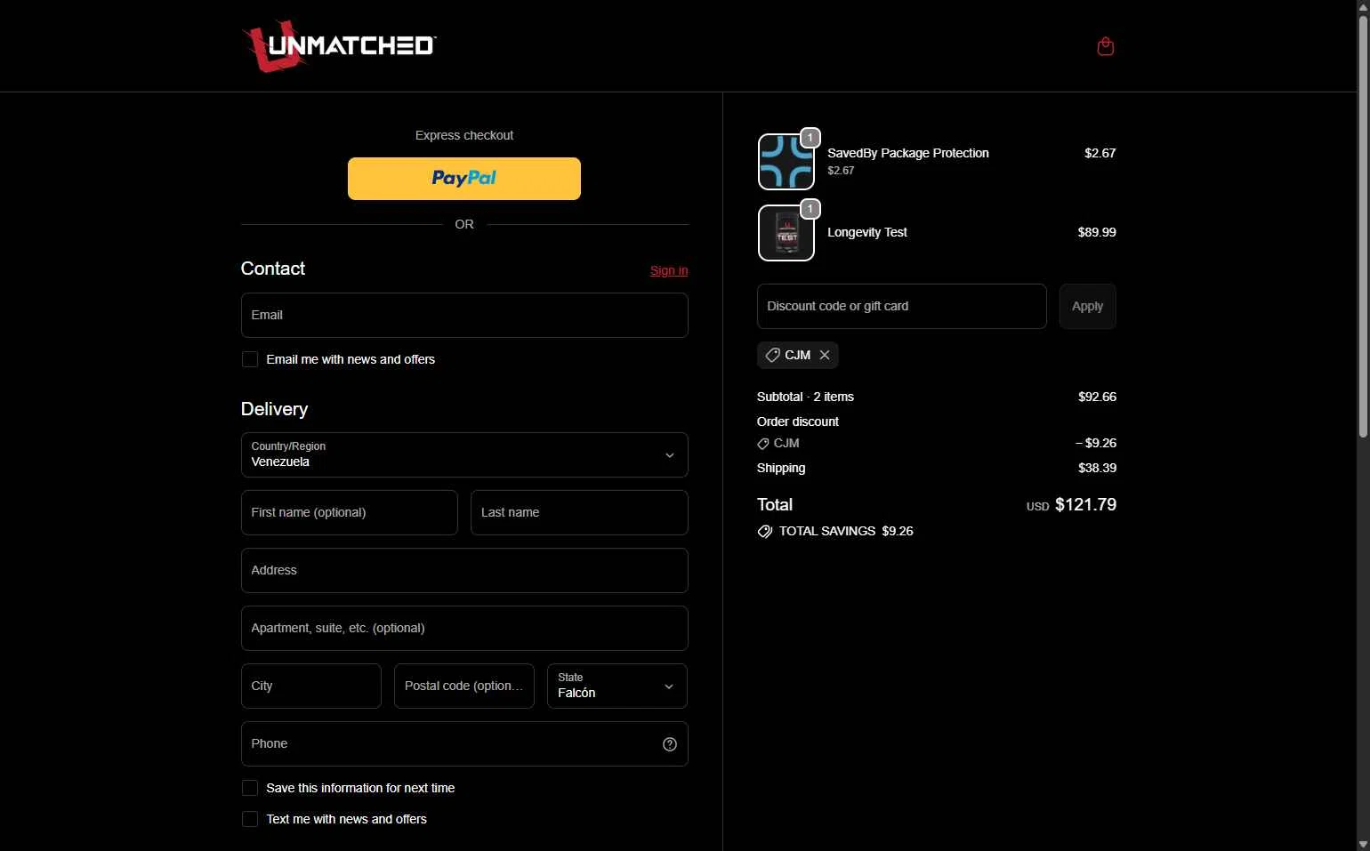The height and width of the screenshot is (851, 1370).
Task: Click the Longevity Test product thumbnail
Action: coord(786,233)
